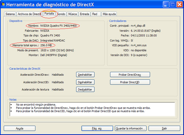Image resolution: width=184 pixels, height=135 pixels.
Task: Click Habilitado status for Aceleración Direct3D
Action: 58,82
